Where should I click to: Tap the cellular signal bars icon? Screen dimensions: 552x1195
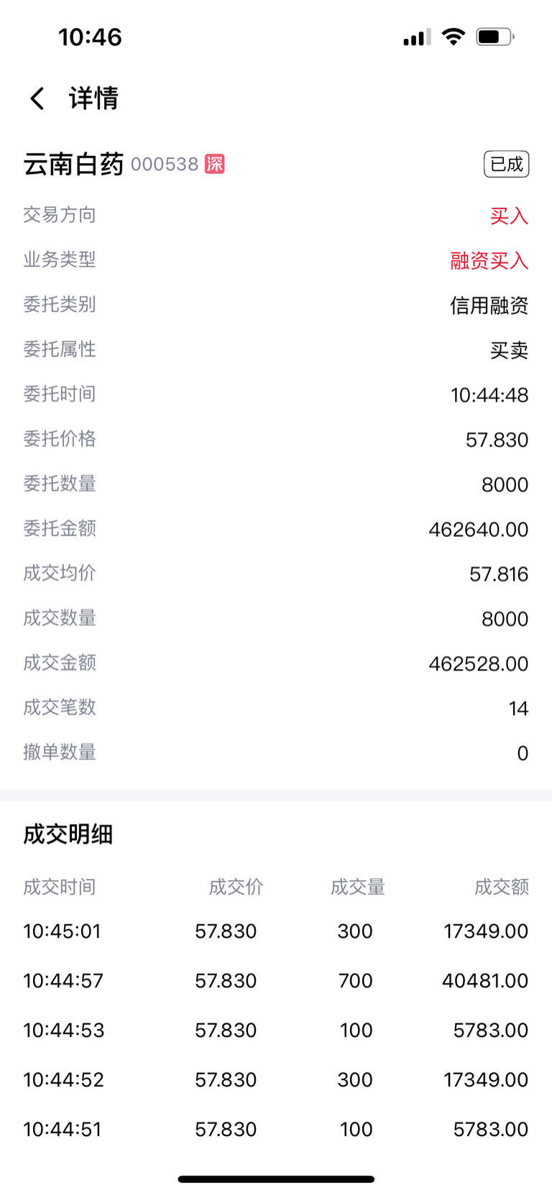point(417,37)
